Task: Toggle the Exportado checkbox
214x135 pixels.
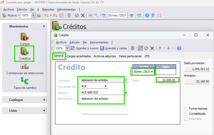Action: [186, 119]
